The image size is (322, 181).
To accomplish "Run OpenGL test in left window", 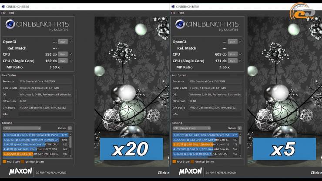I will click(x=63, y=42).
